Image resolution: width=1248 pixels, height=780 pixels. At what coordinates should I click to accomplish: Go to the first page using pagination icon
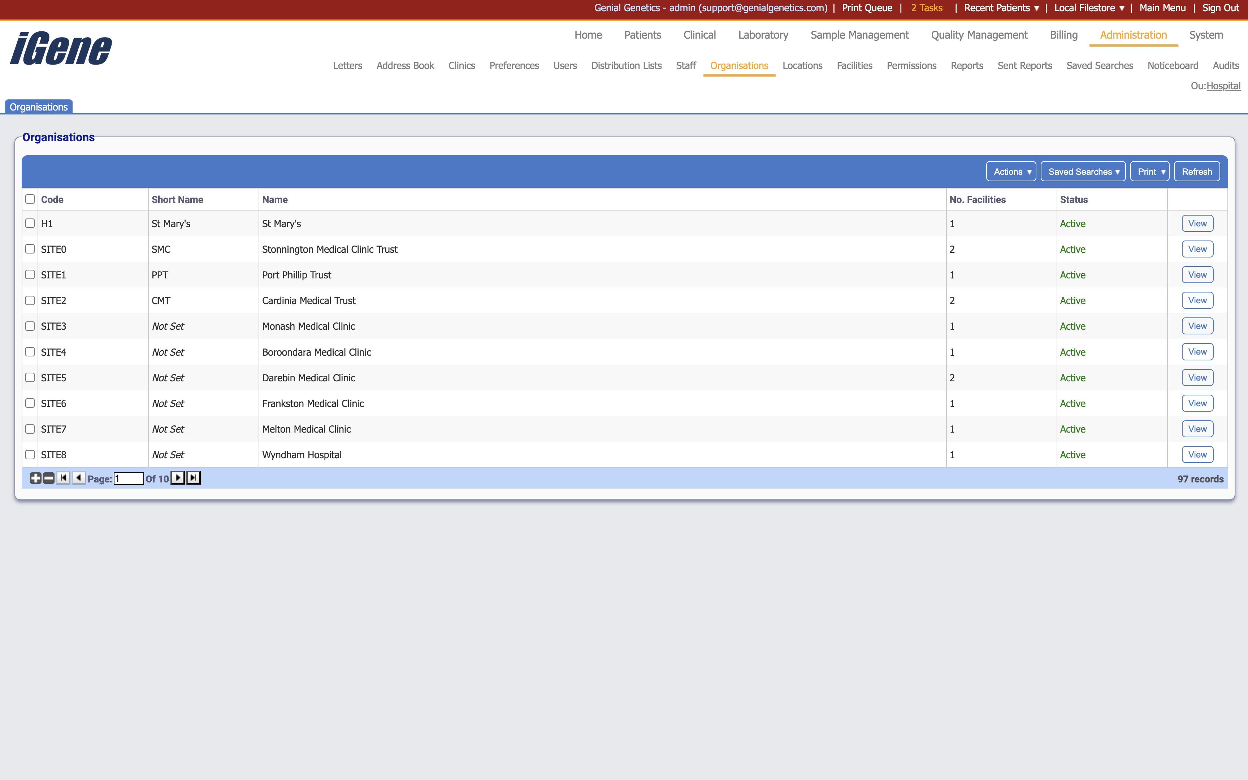63,478
